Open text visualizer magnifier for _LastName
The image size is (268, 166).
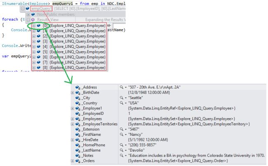click(x=121, y=150)
